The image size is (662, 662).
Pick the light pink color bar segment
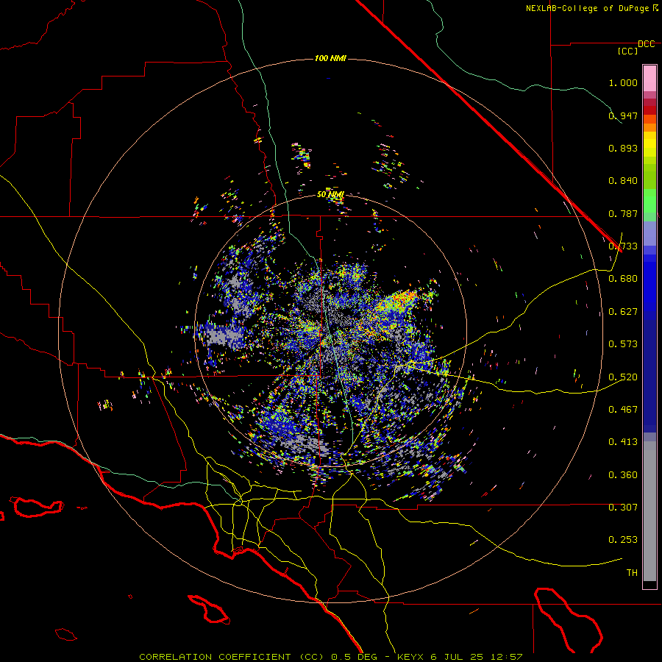pyautogui.click(x=649, y=78)
